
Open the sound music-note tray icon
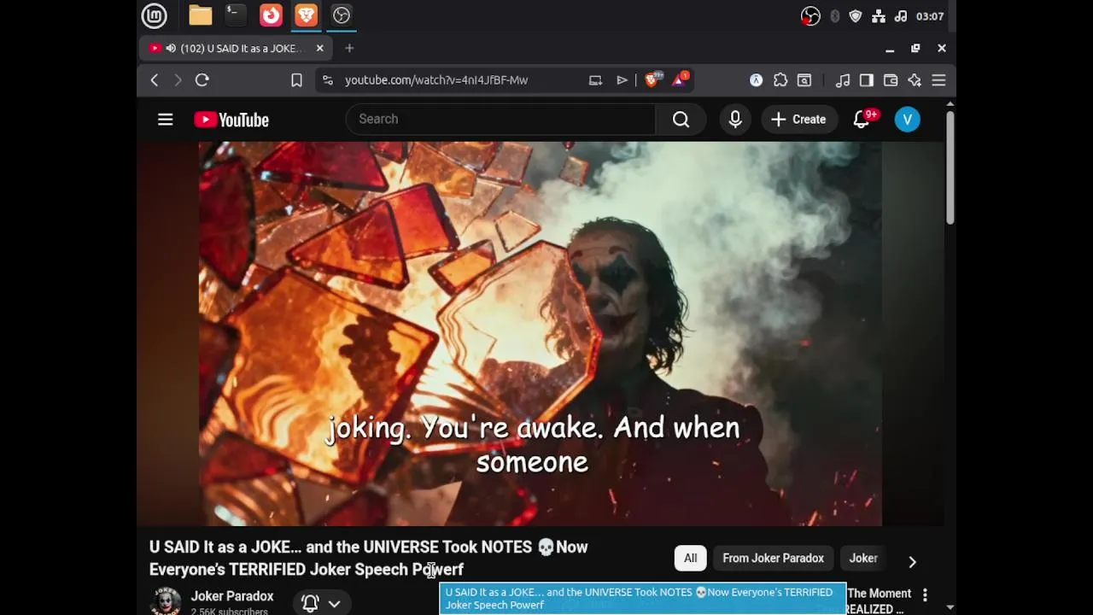click(x=900, y=16)
